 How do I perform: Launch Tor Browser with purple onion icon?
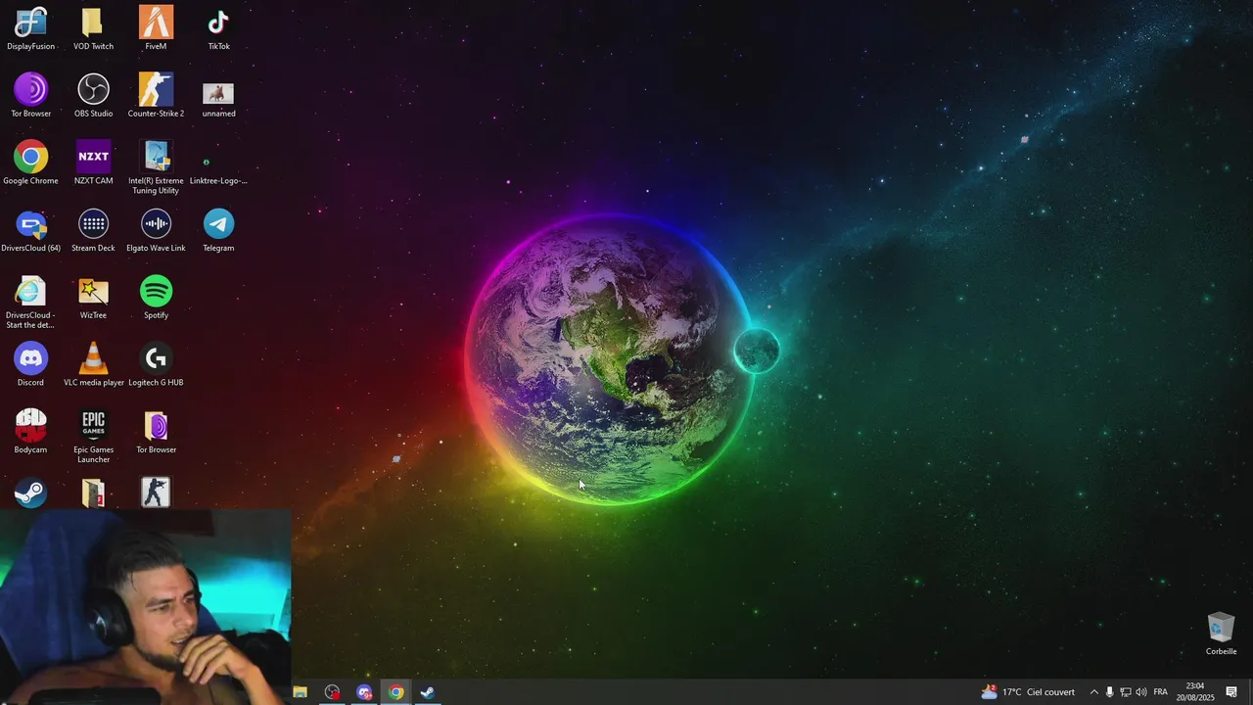click(x=30, y=96)
